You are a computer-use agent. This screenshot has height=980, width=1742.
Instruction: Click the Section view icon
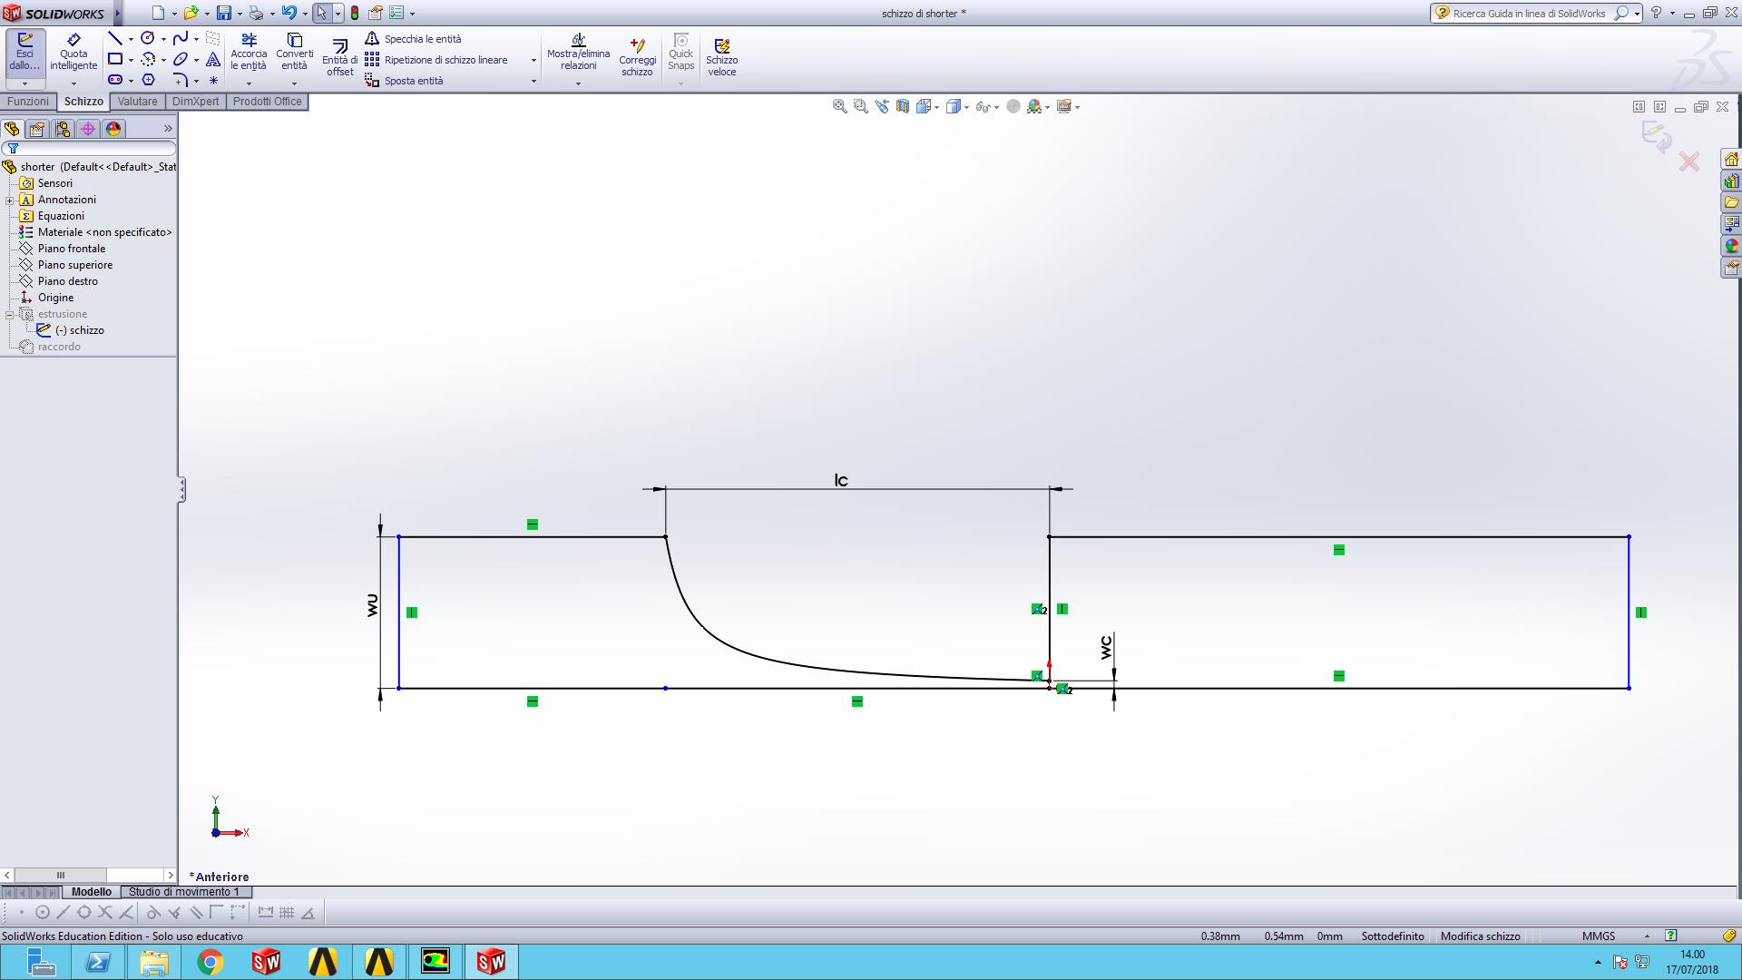point(903,106)
